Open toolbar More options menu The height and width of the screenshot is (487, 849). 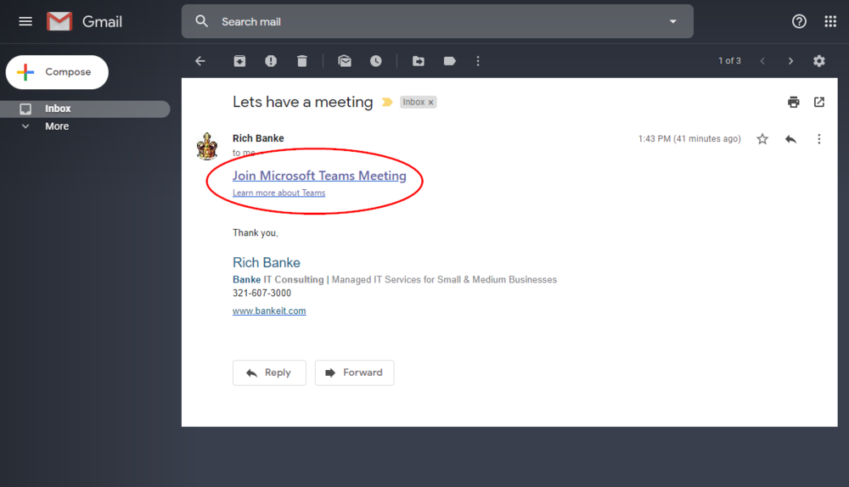tap(477, 61)
